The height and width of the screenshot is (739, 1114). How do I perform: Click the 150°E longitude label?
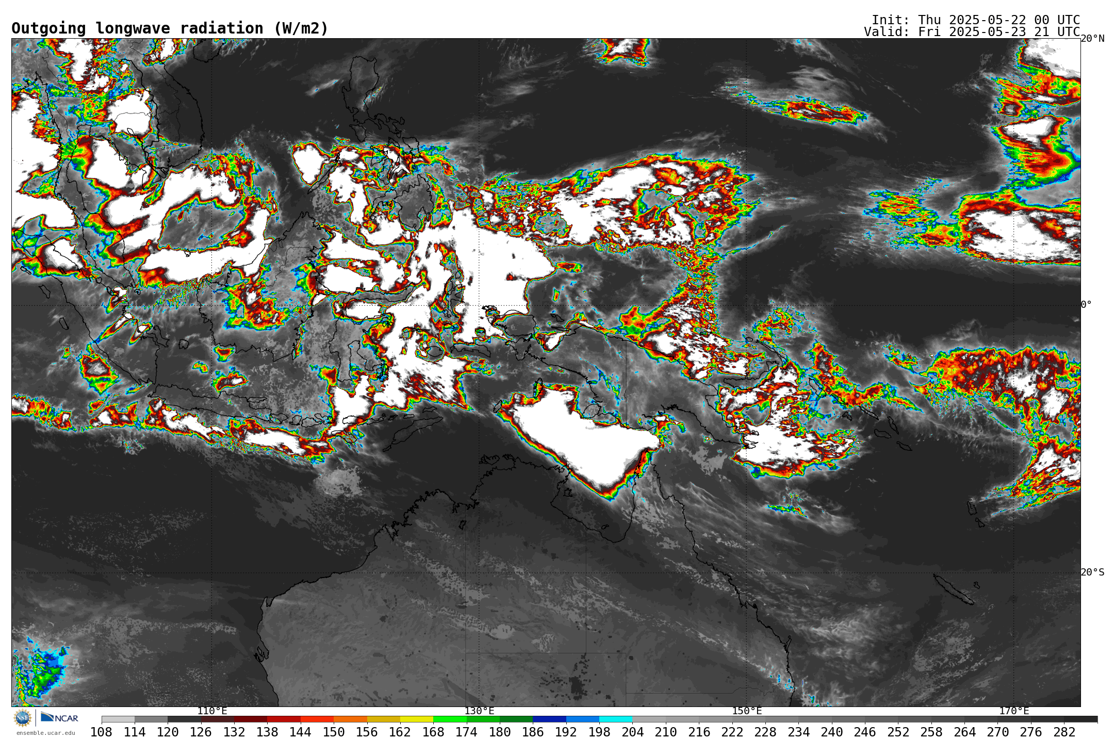point(747,711)
